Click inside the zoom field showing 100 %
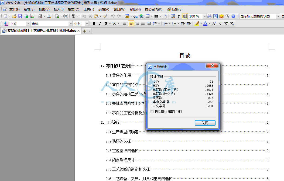 tap(196, 16)
